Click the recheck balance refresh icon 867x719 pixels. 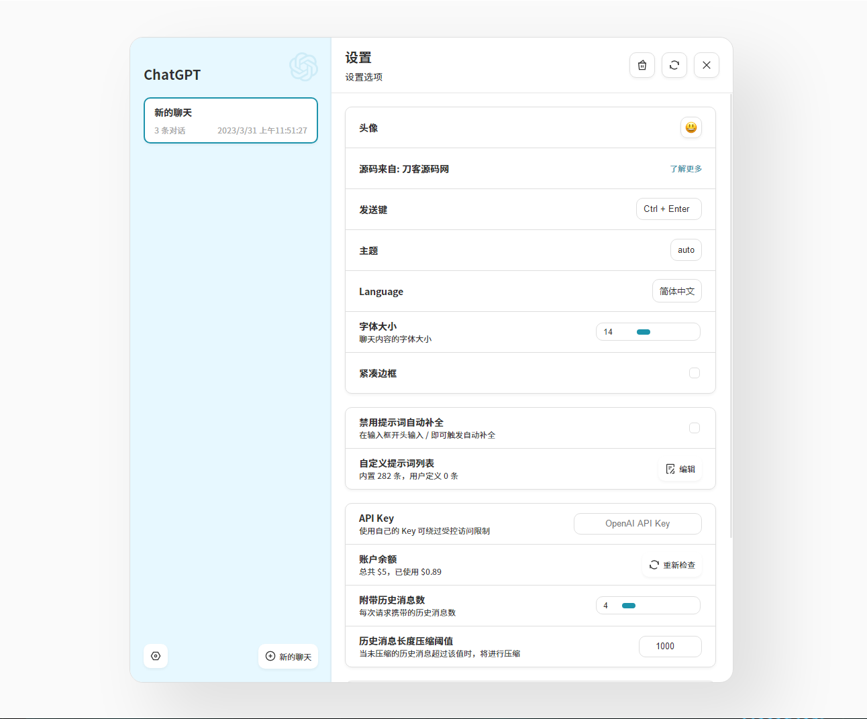654,565
